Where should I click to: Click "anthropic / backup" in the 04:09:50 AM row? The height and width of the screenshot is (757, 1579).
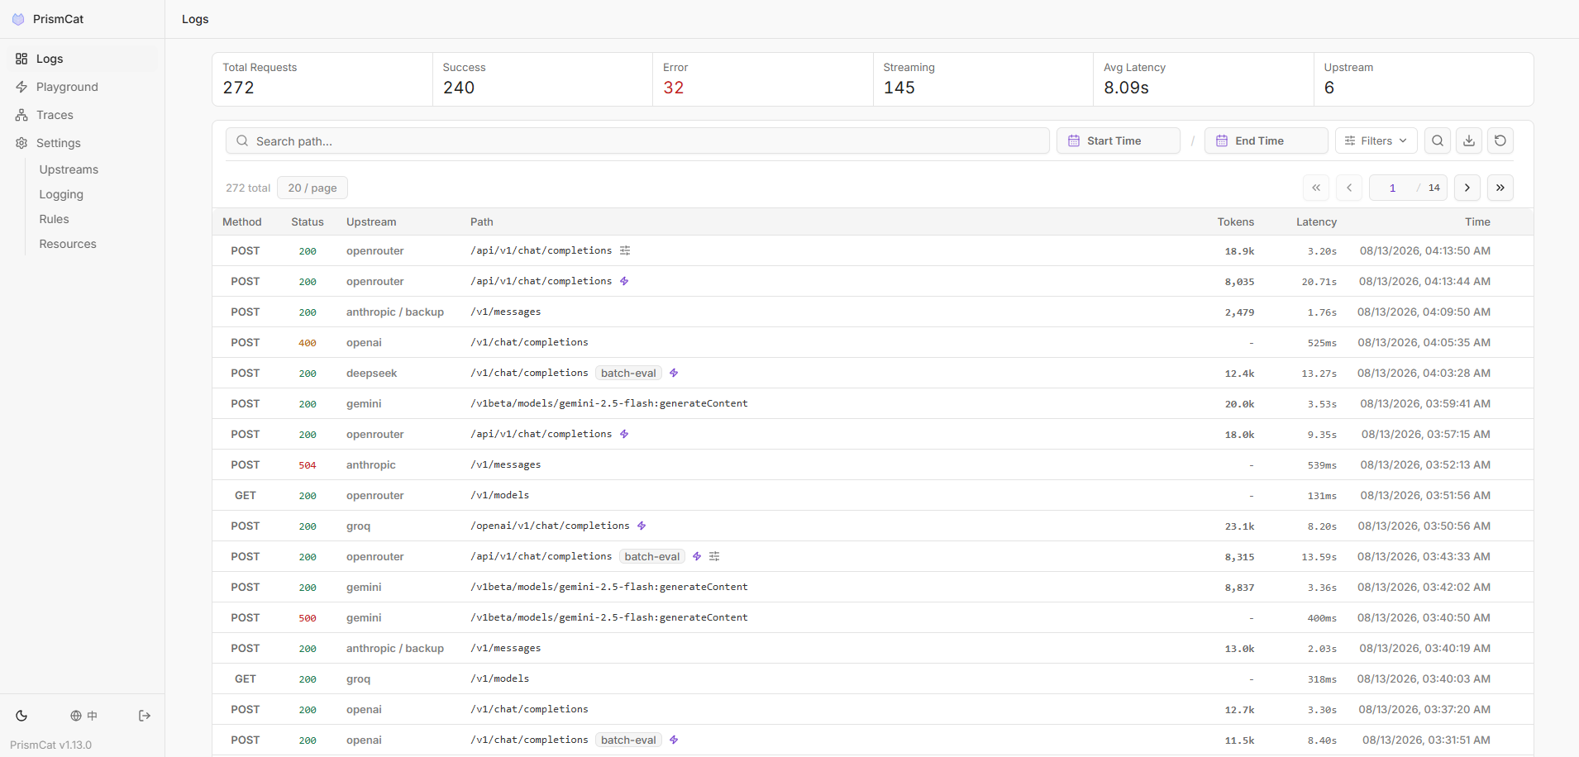point(395,312)
